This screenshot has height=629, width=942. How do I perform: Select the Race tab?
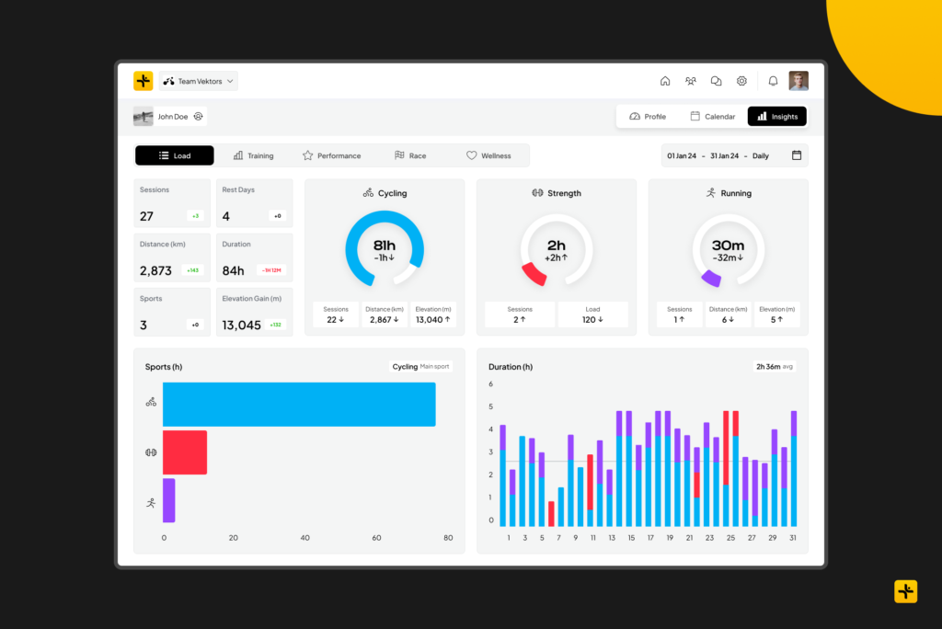click(410, 155)
